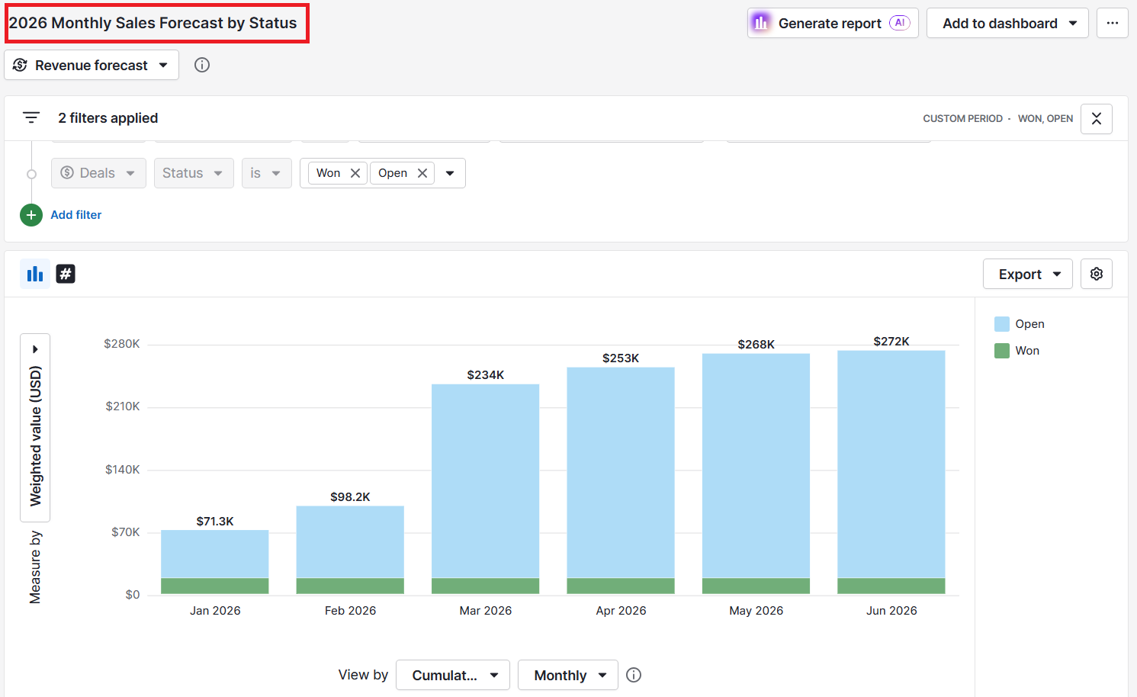This screenshot has width=1137, height=697.
Task: Open the Status field dropdown
Action: click(x=194, y=173)
